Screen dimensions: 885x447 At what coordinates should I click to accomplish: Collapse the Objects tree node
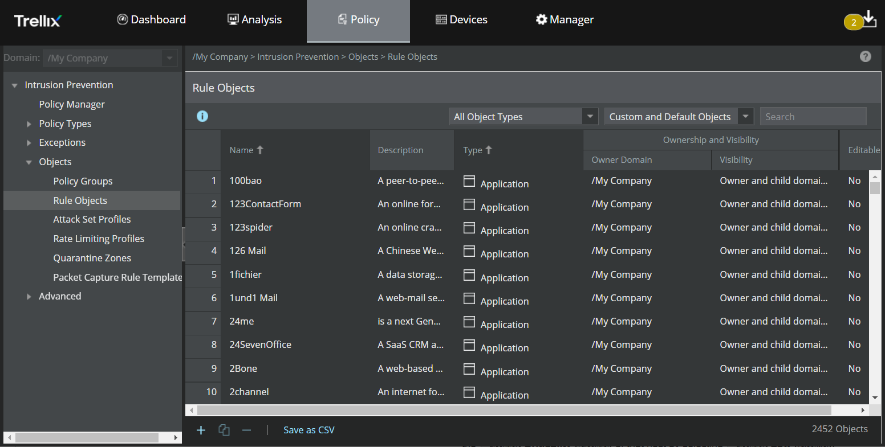29,162
